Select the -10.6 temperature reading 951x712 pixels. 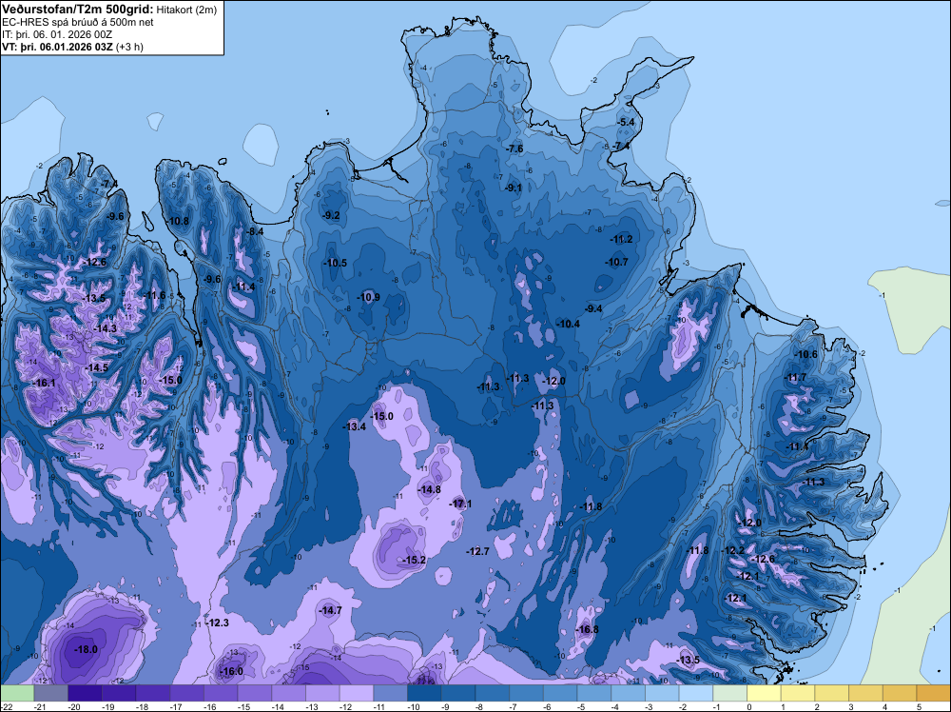click(x=806, y=354)
